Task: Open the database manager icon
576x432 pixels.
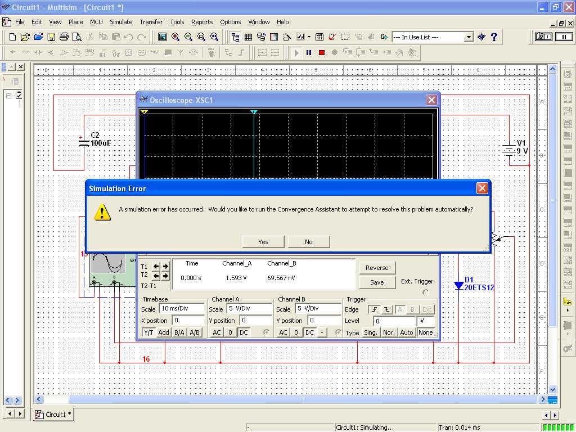Action: click(x=261, y=37)
